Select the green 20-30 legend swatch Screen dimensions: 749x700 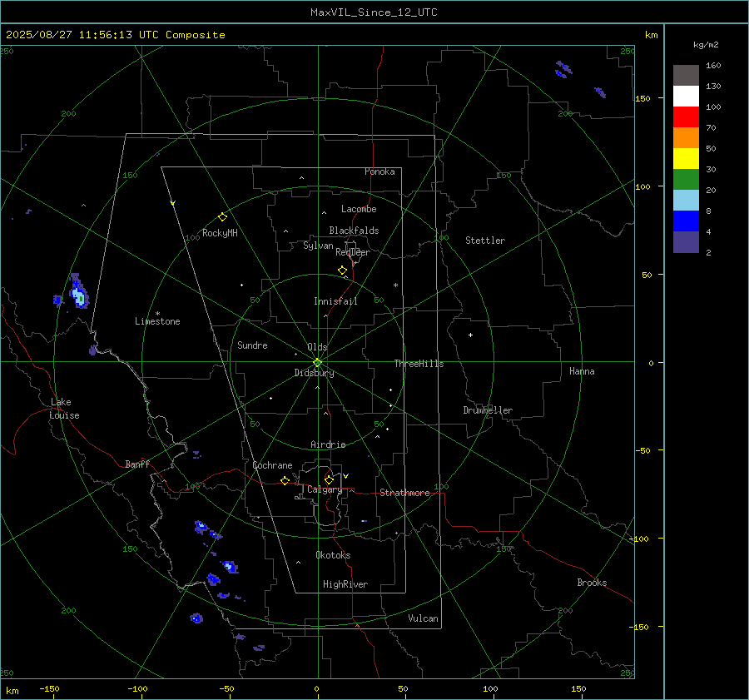(686, 179)
